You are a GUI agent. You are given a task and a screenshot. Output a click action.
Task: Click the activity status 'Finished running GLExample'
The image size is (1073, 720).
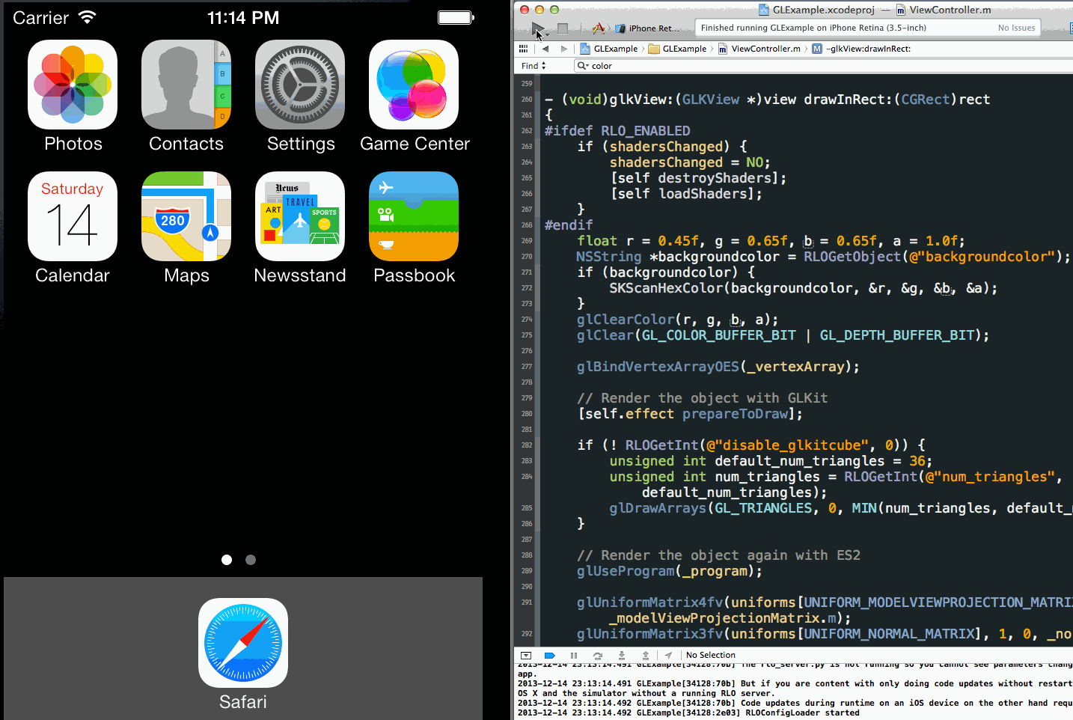tap(813, 28)
